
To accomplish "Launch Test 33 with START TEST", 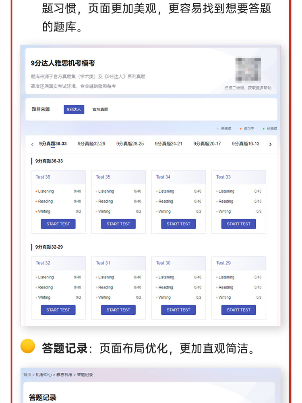I will [238, 224].
